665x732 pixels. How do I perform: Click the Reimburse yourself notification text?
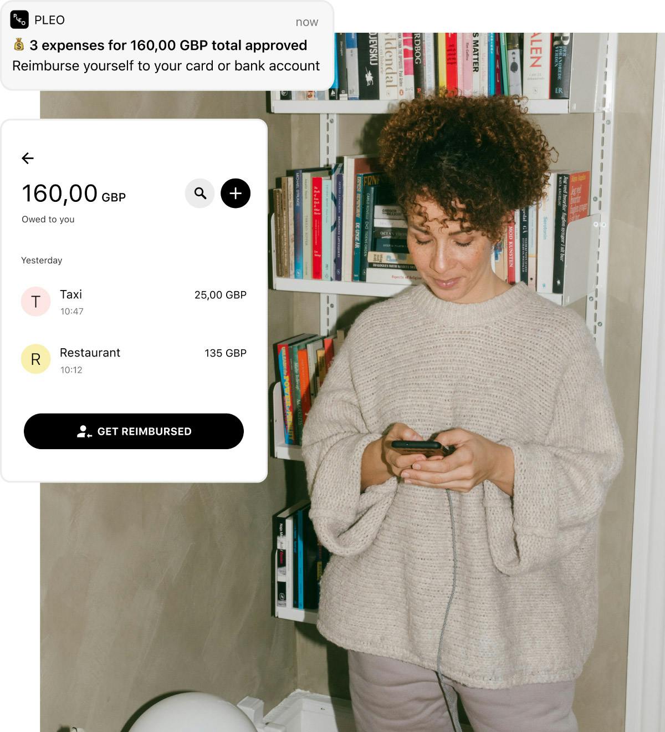pos(166,65)
